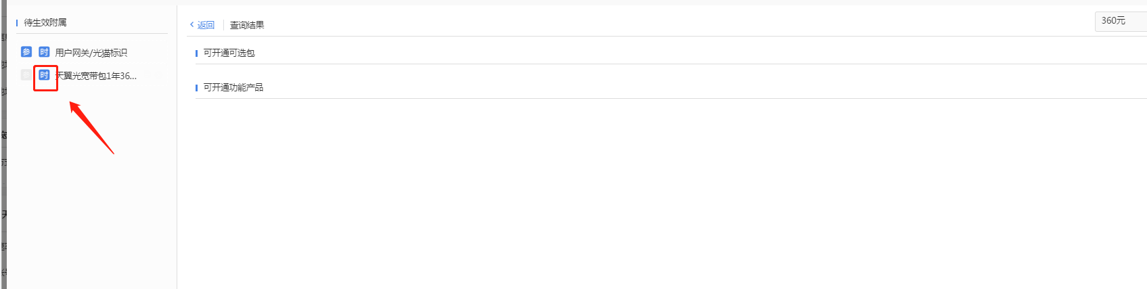Click the 可开通可选包 section header

point(229,53)
